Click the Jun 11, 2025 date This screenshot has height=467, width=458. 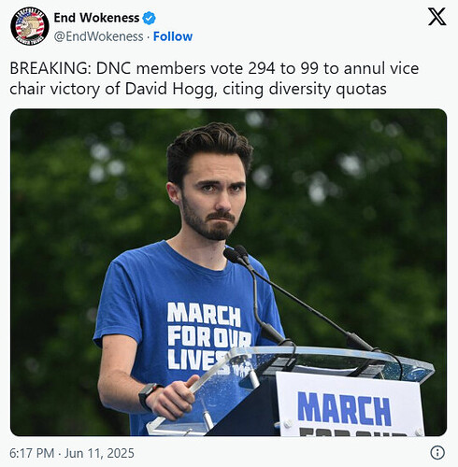[99, 453]
